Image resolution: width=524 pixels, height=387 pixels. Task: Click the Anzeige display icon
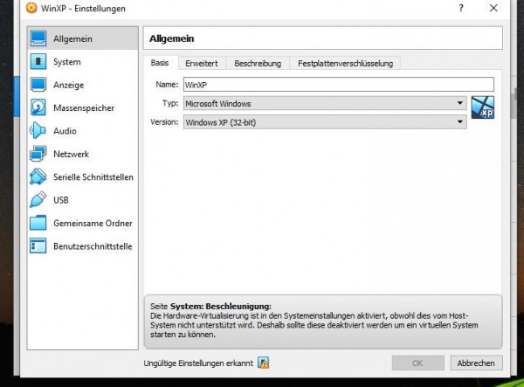pos(38,85)
